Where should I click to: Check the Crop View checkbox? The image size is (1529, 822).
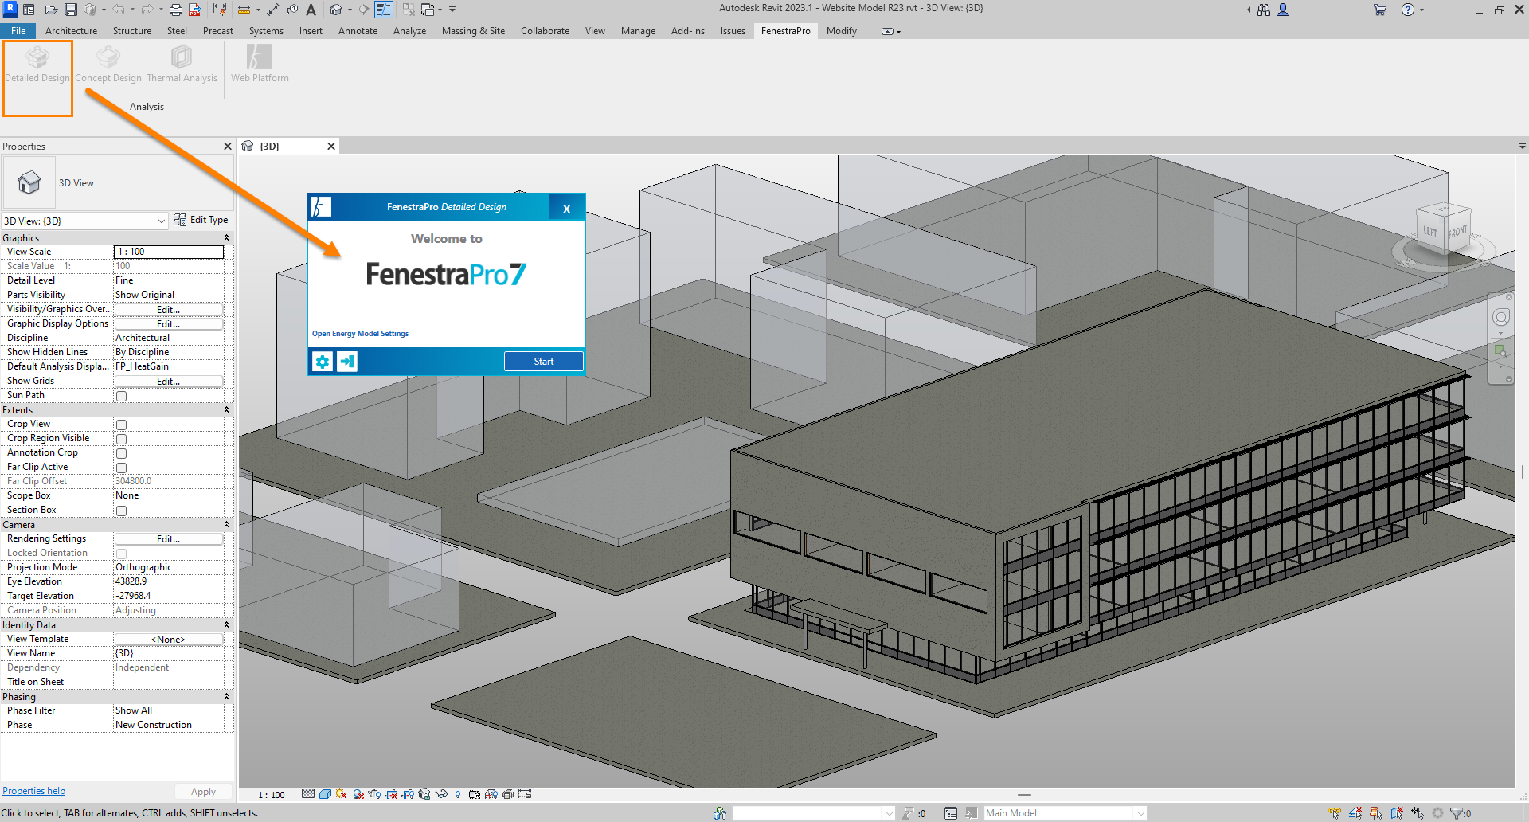click(x=121, y=425)
